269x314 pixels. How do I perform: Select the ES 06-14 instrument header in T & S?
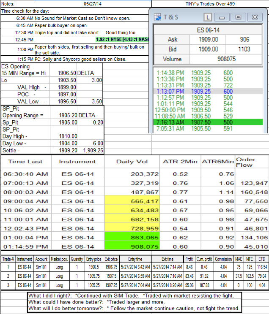(208, 30)
